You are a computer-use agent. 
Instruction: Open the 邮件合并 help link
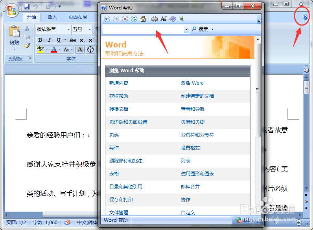point(190,187)
